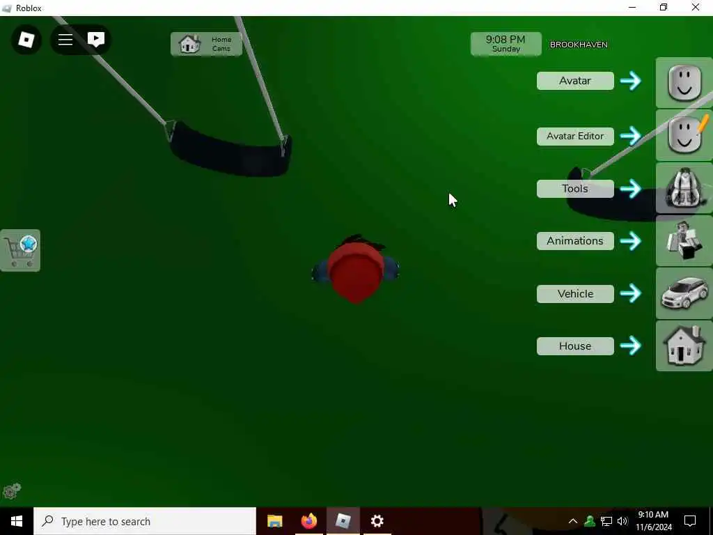Screen dimensions: 713x535
Task: Click the Type here to search box
Action: tap(145, 521)
